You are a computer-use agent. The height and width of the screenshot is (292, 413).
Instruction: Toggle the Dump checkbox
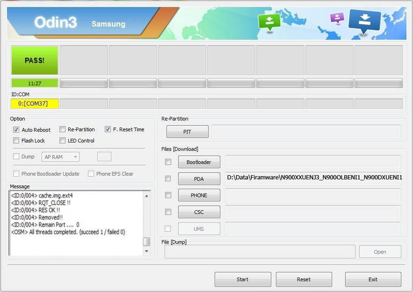[x=16, y=157]
